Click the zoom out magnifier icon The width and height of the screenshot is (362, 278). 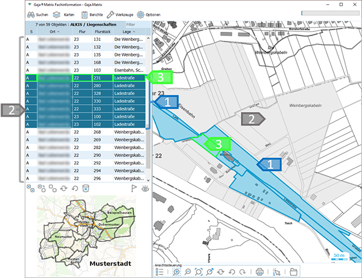point(188,271)
